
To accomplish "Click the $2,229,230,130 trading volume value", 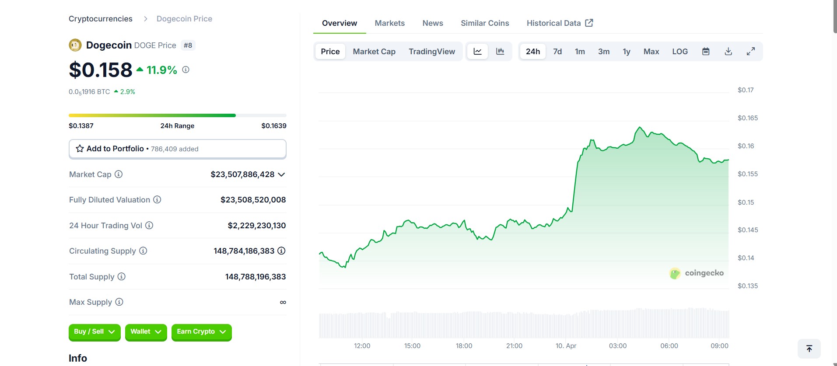I will click(x=256, y=226).
